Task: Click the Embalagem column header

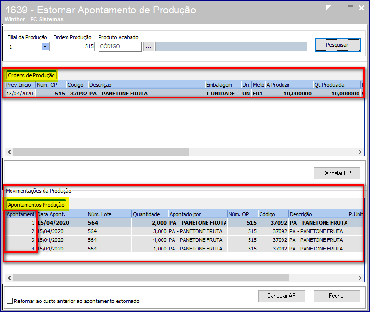Action: point(223,85)
